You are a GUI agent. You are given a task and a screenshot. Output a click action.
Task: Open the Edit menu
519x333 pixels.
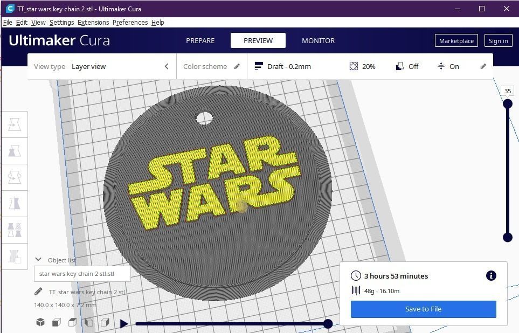(x=22, y=22)
